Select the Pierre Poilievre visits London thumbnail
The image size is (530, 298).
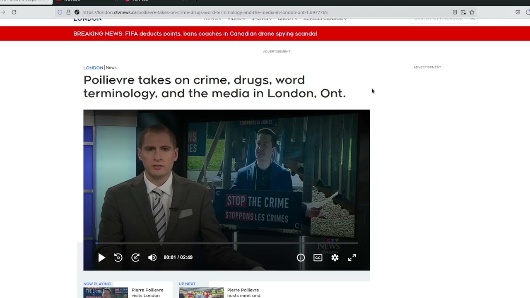[x=106, y=293]
